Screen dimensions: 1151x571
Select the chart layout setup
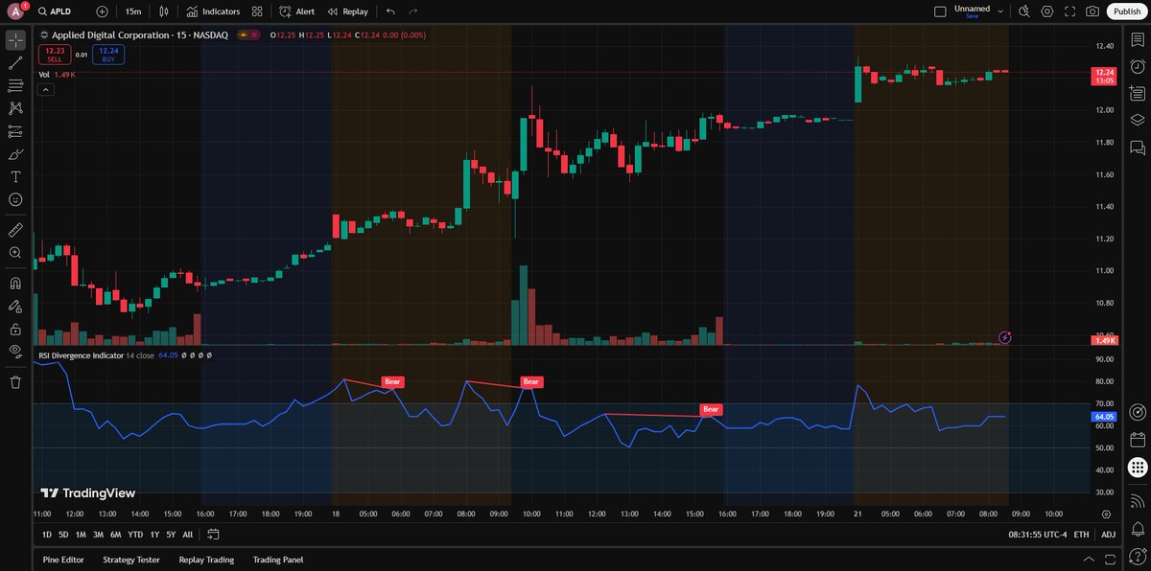(x=939, y=11)
